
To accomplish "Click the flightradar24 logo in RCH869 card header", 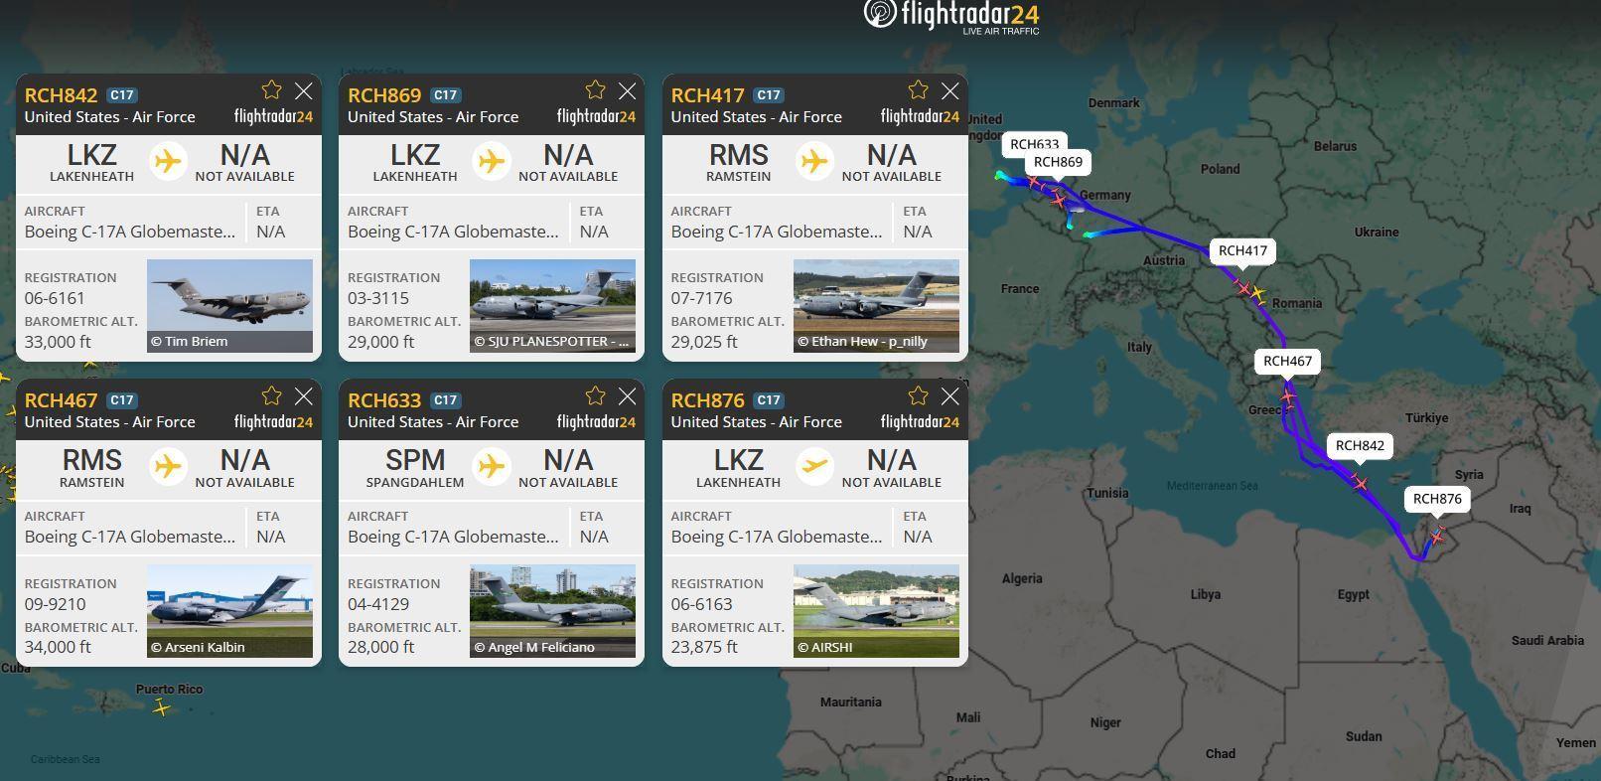I will click(596, 117).
